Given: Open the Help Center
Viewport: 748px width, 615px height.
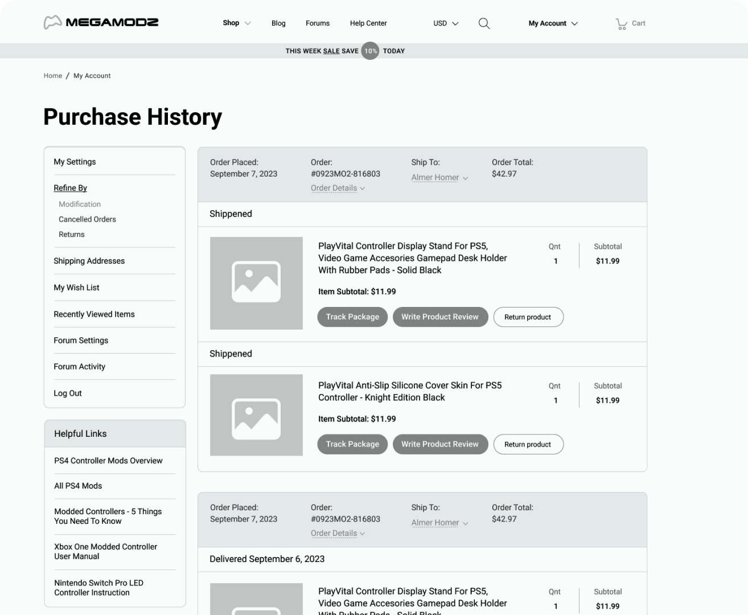Looking at the screenshot, I should 368,23.
